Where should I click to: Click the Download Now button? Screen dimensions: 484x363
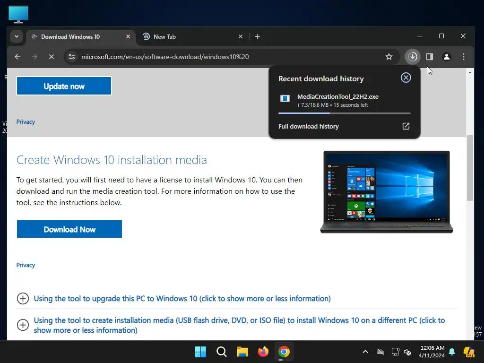[69, 229]
